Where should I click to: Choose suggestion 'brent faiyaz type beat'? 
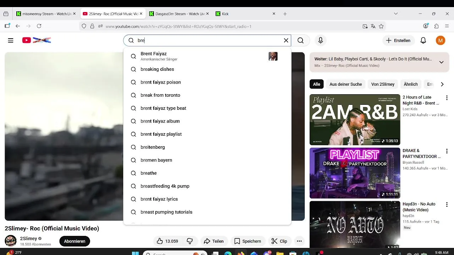pyautogui.click(x=207, y=108)
